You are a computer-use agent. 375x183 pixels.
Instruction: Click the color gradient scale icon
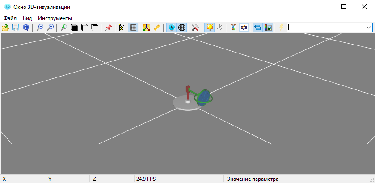(x=268, y=28)
